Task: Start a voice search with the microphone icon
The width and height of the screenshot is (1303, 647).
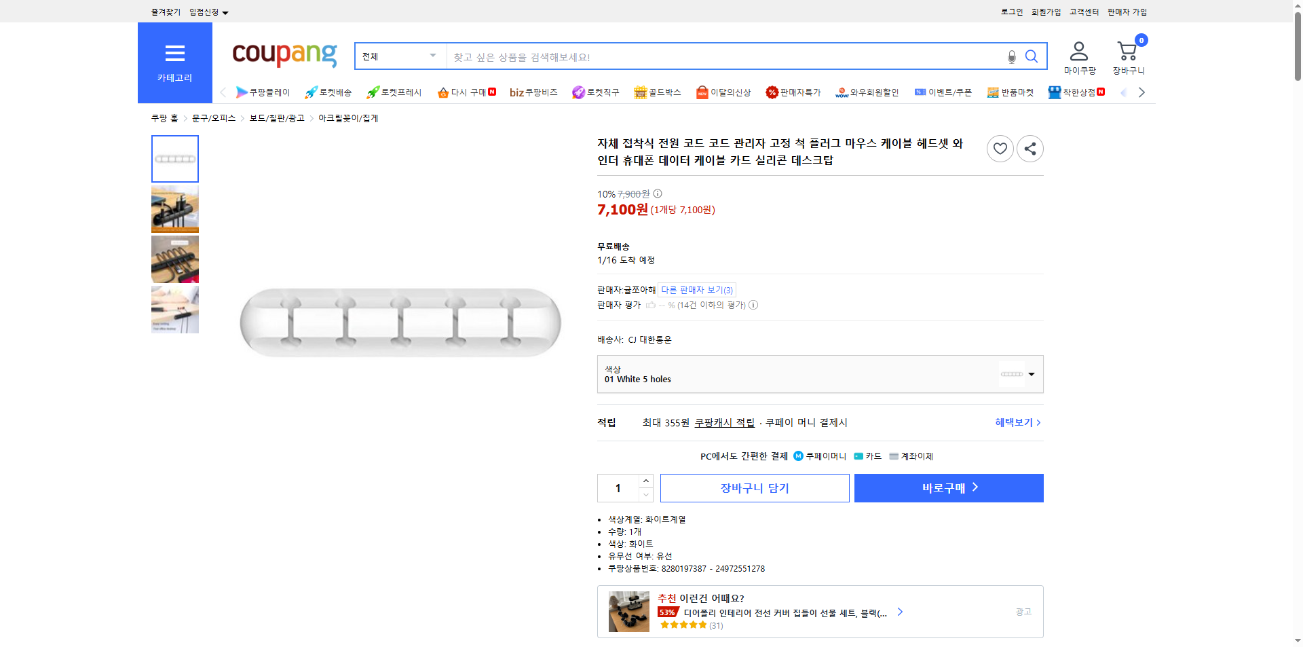Action: click(1011, 57)
